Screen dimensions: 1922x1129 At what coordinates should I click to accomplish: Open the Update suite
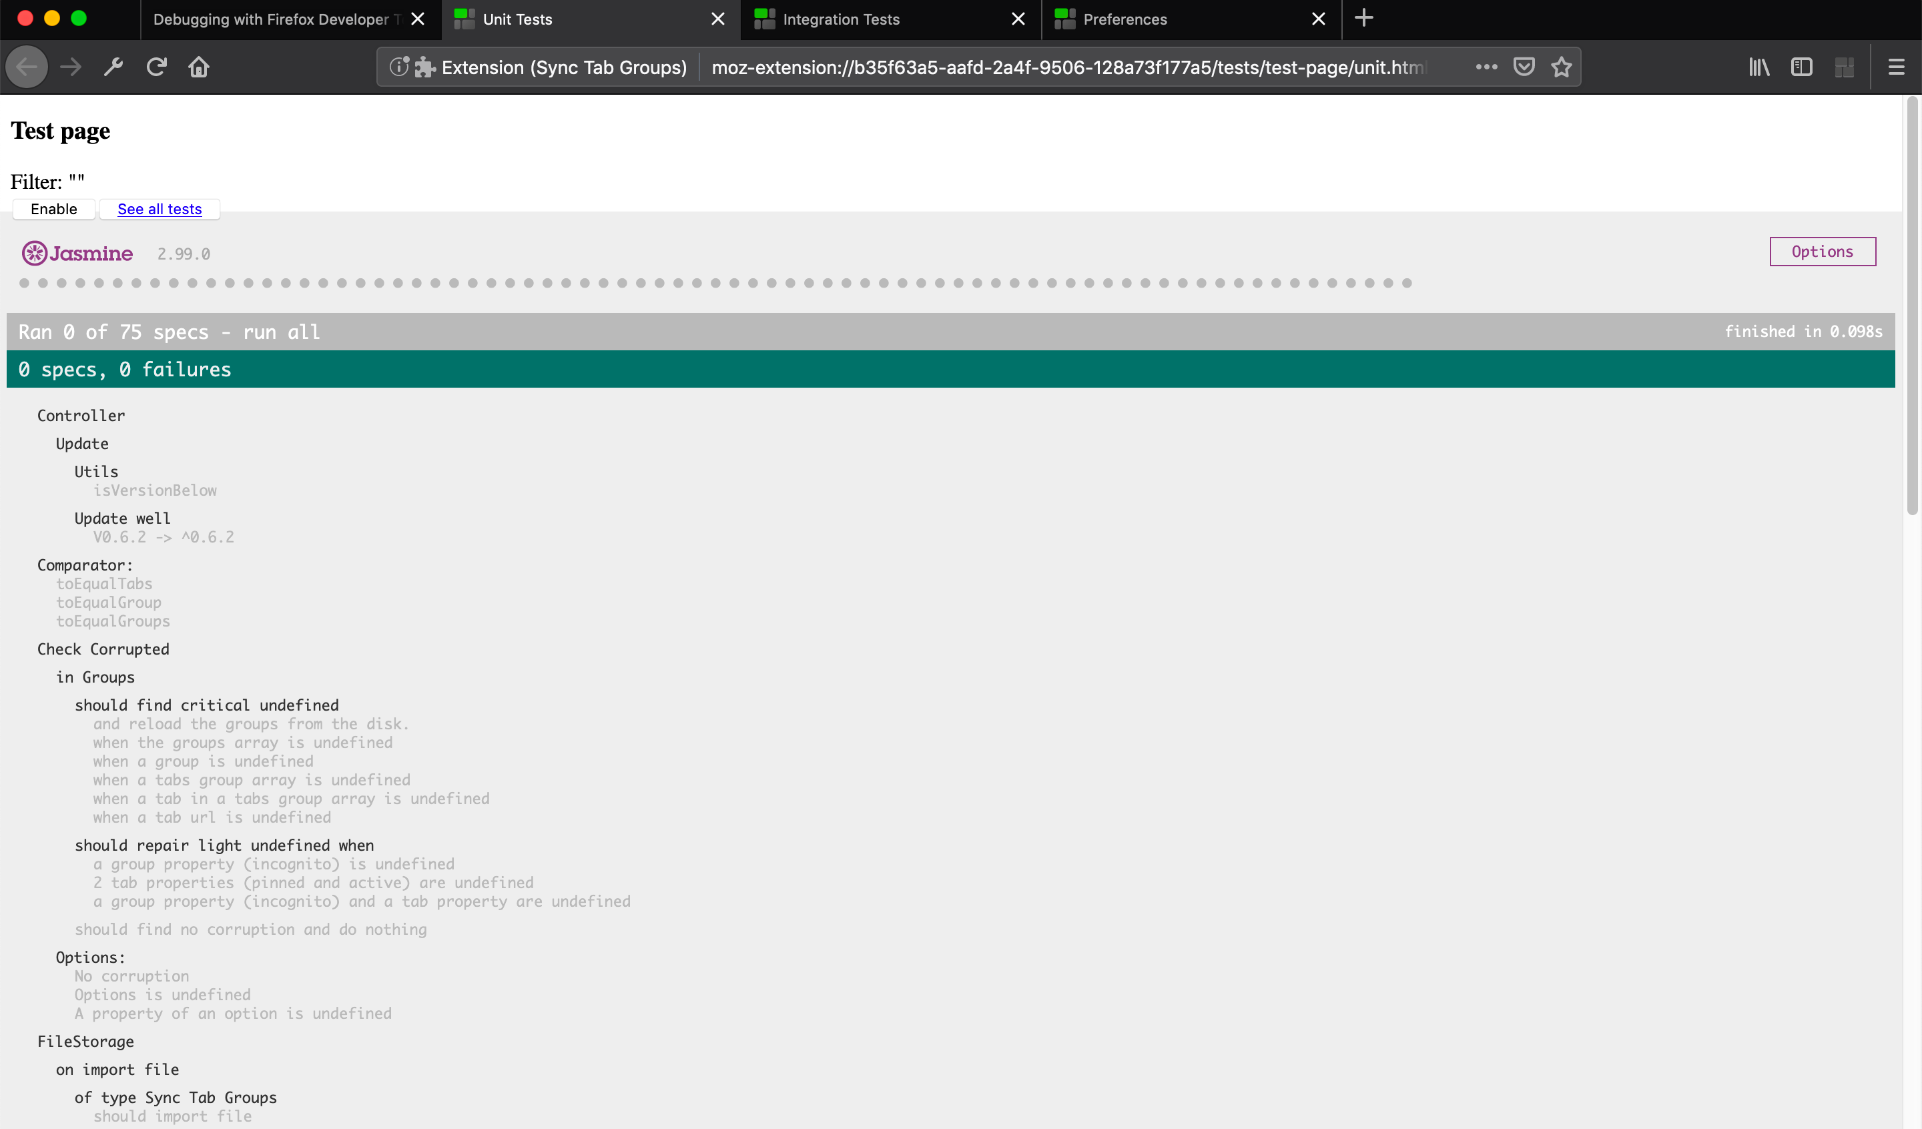click(x=81, y=444)
